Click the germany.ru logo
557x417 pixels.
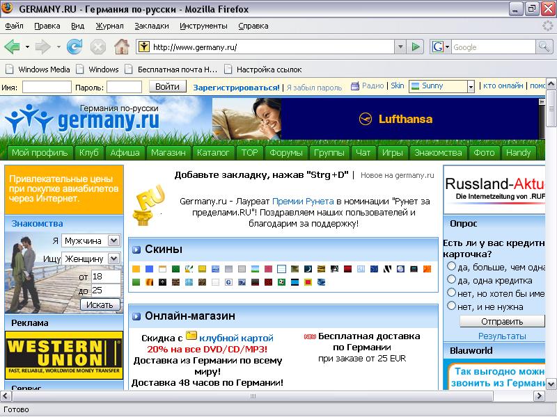pos(82,118)
